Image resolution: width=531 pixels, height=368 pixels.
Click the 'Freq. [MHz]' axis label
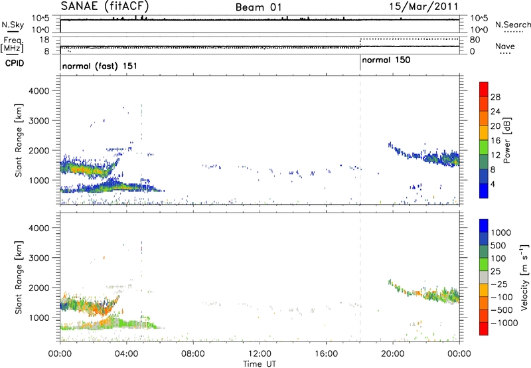[13, 45]
